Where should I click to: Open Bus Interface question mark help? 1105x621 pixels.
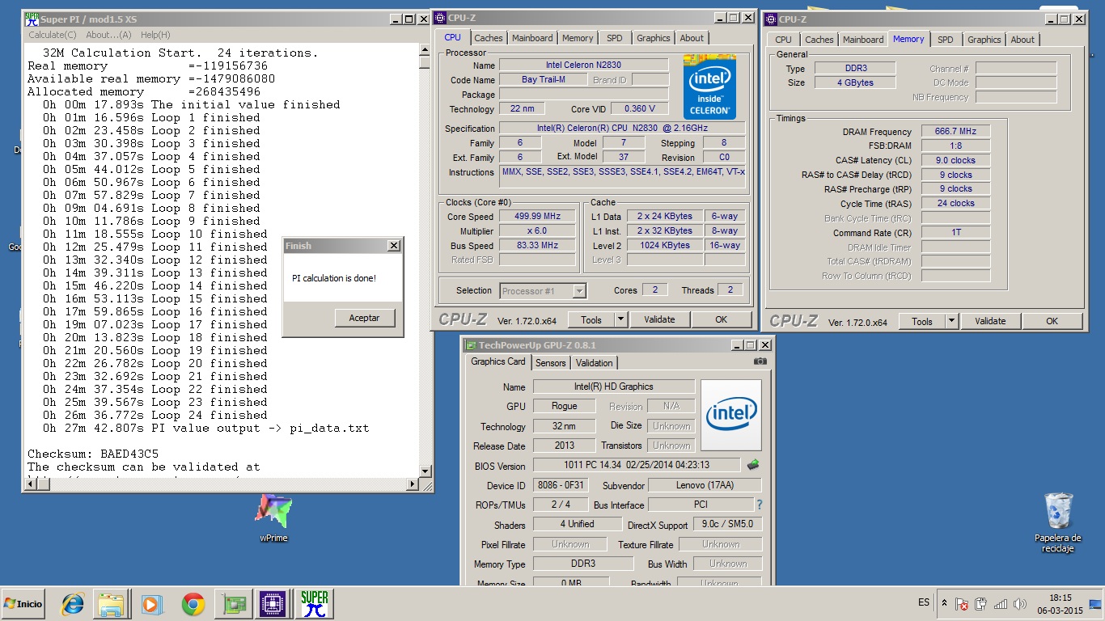coord(759,505)
